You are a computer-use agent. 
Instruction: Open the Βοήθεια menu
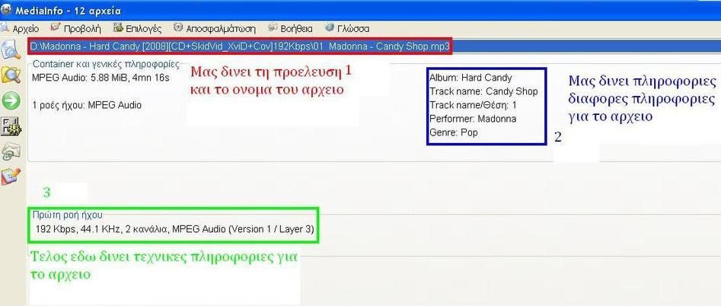click(x=291, y=28)
